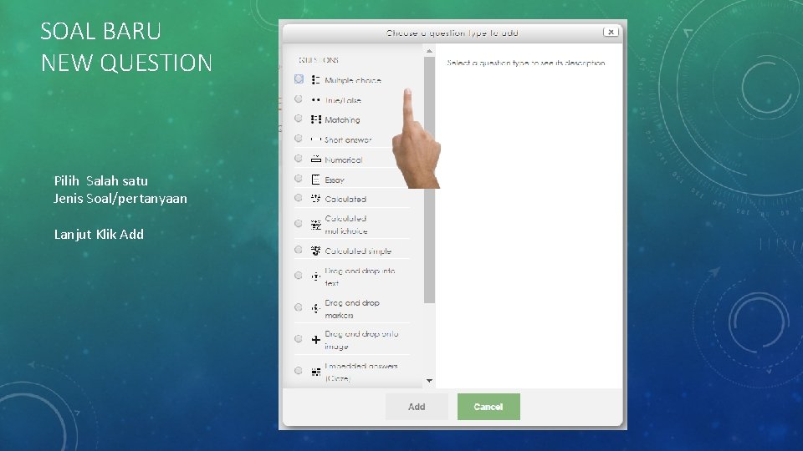Click the Calculated label
Screen dimensions: 803x451
(345, 199)
